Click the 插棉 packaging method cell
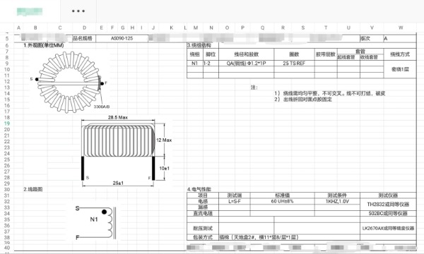424x254 pixels. (x=289, y=237)
